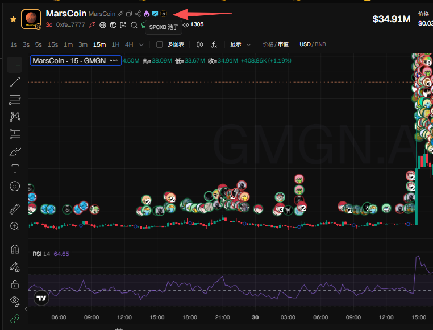This screenshot has height=330, width=433.
Task: Unfavorite MarsCoin with the yellow star
Action: (x=13, y=19)
